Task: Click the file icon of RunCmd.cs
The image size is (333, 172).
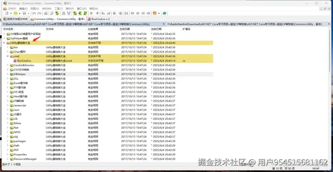Action: [15, 61]
